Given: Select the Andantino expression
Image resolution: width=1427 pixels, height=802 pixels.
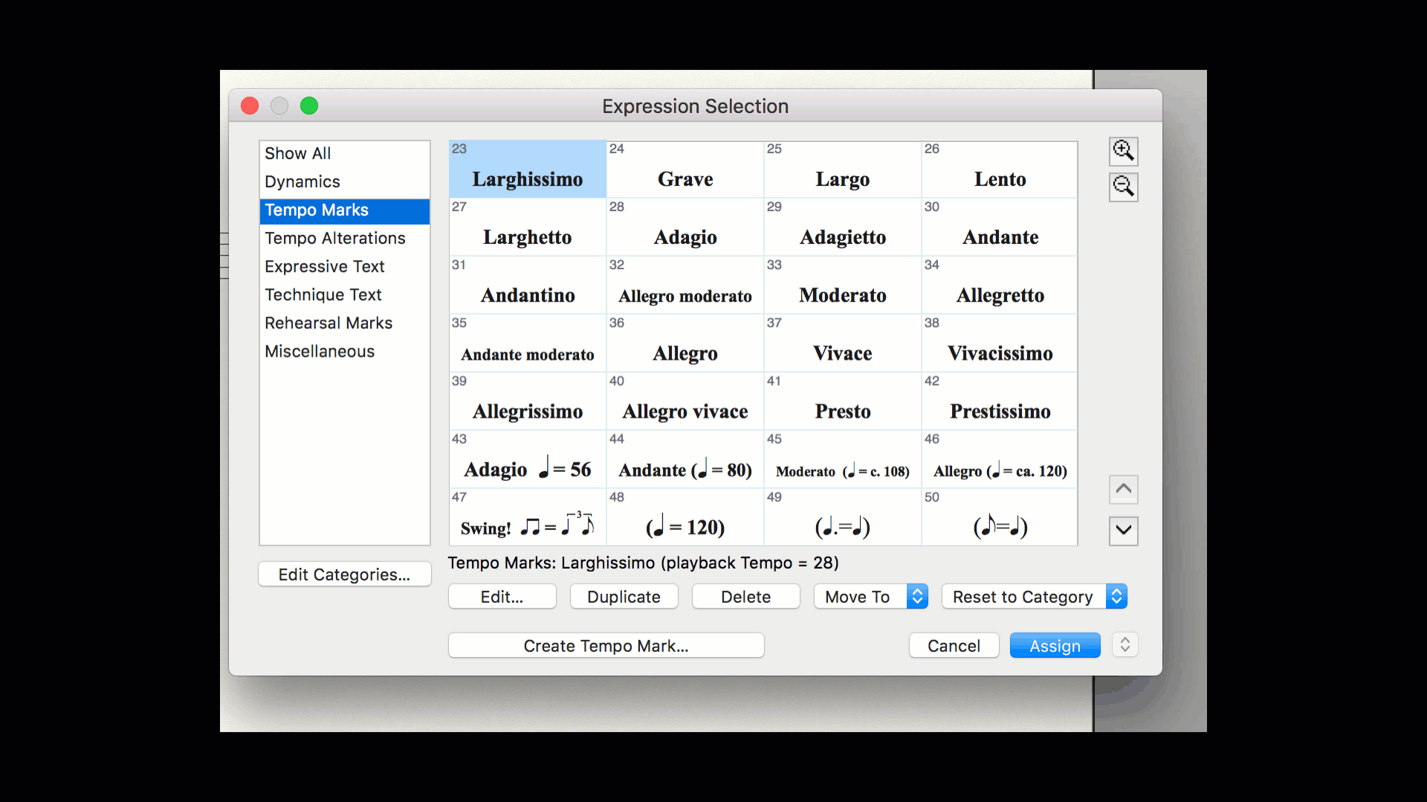Looking at the screenshot, I should (528, 285).
